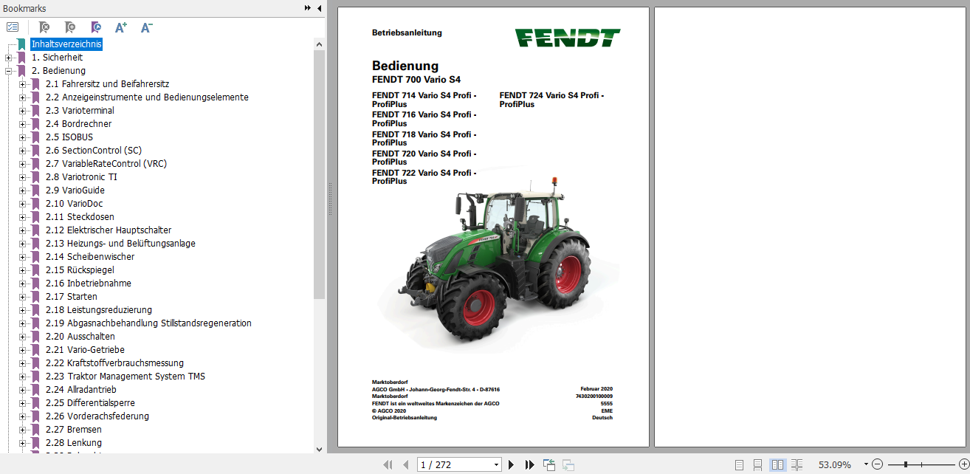
Task: Open 2.2 Anzeigeinstrumente und Bedienungselemente bookmark
Action: click(147, 97)
